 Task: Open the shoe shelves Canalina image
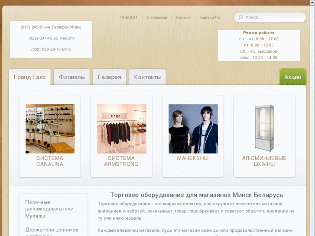[50, 129]
